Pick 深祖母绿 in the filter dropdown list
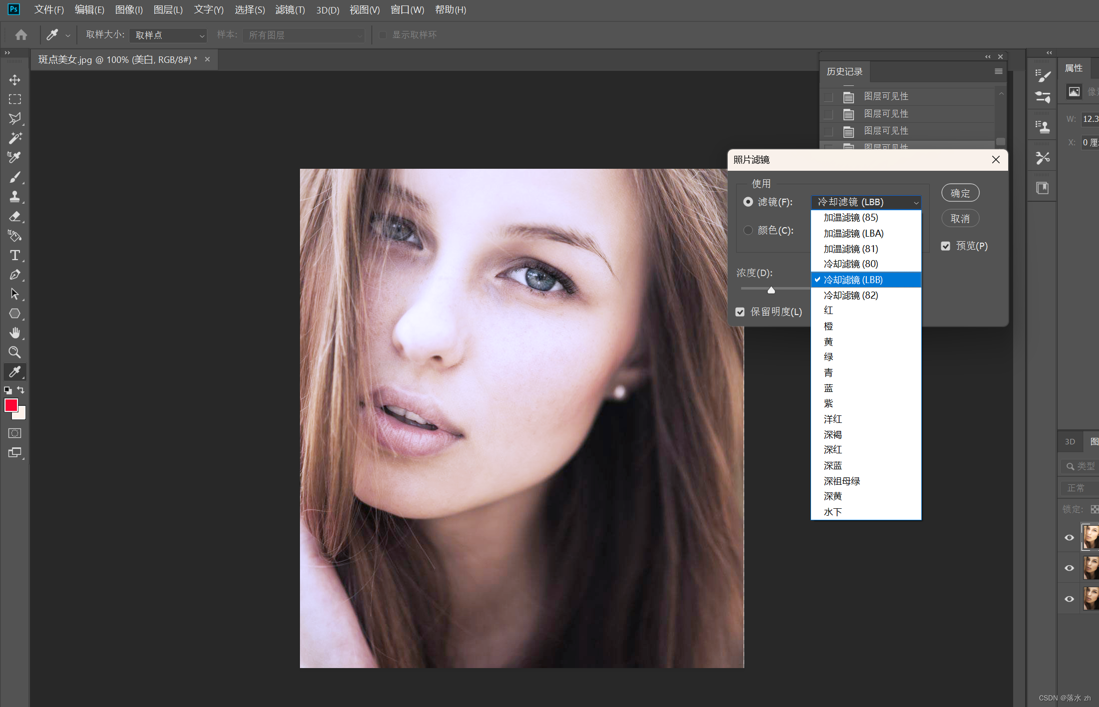1099x707 pixels. point(841,481)
